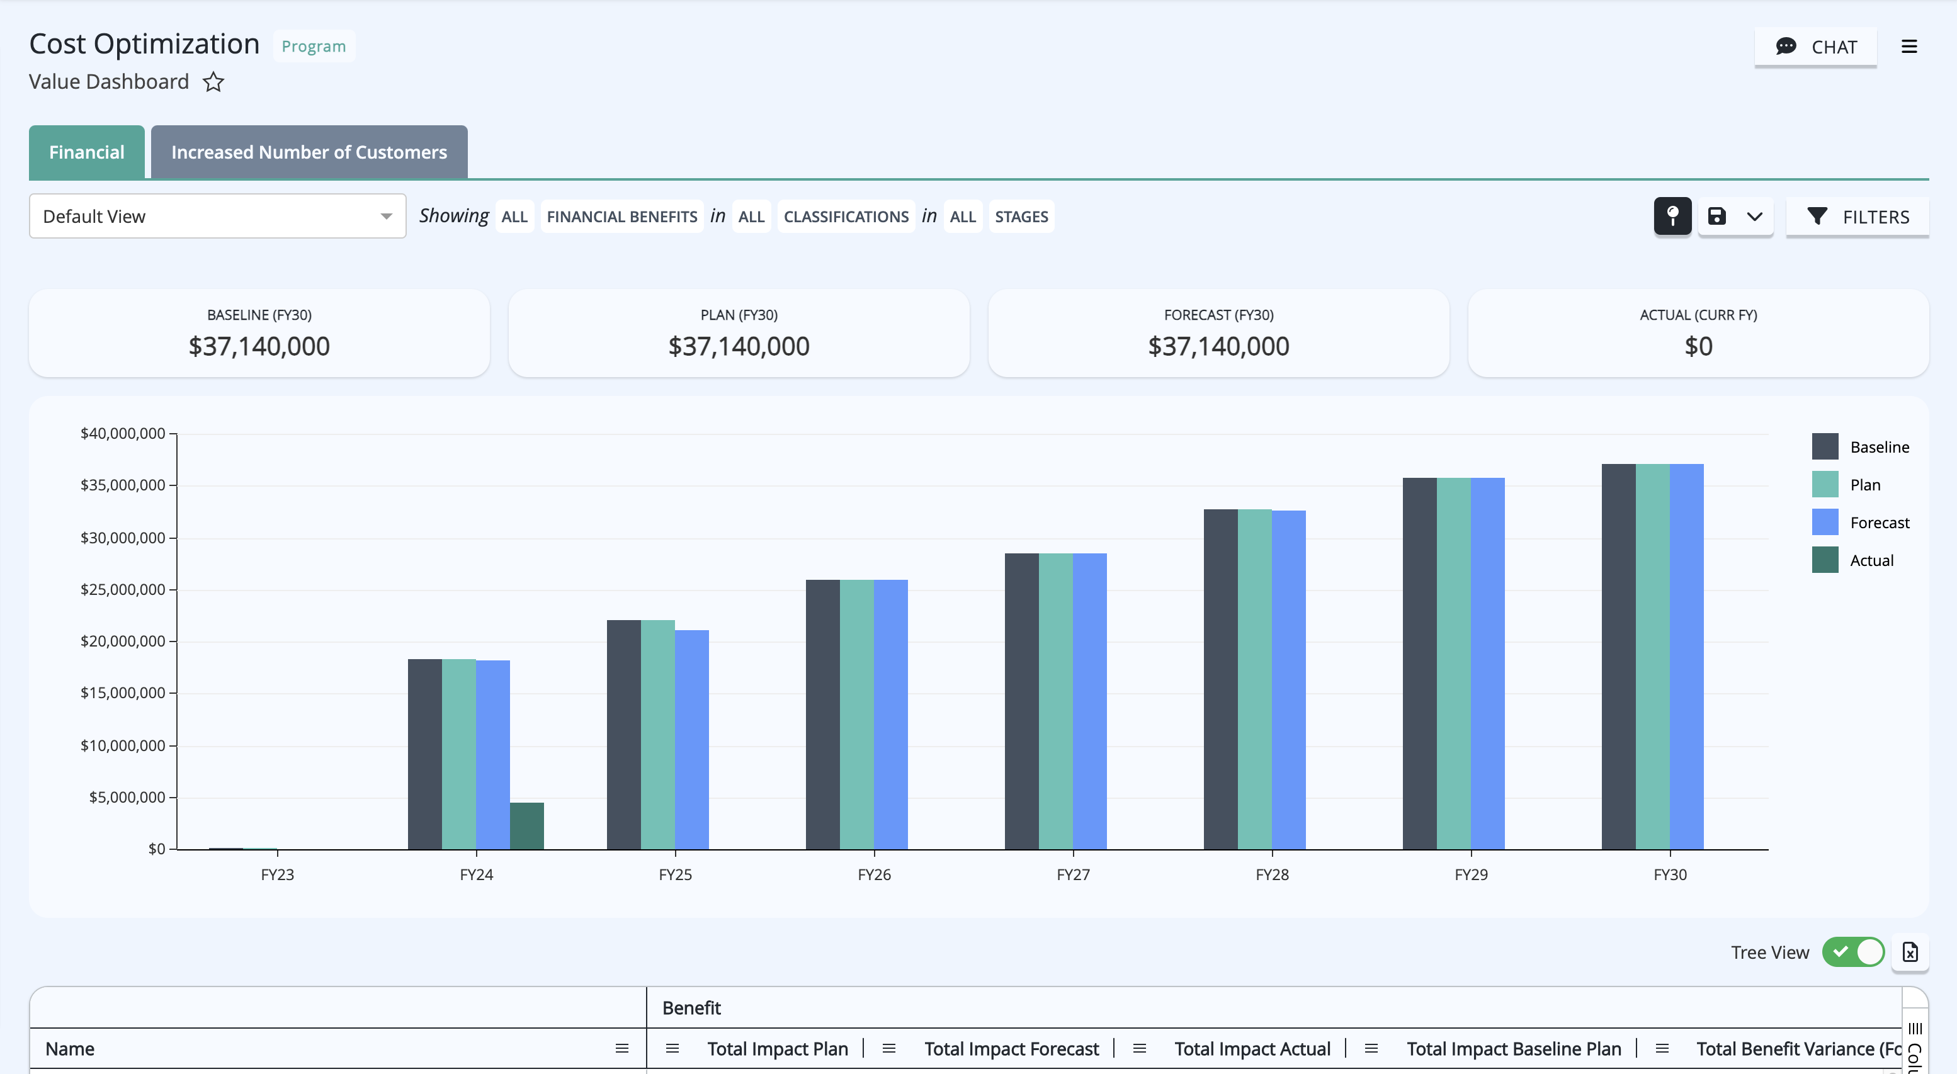Click the FY25 Baseline bar in chart
Screen dimensions: 1957x1074
624,735
